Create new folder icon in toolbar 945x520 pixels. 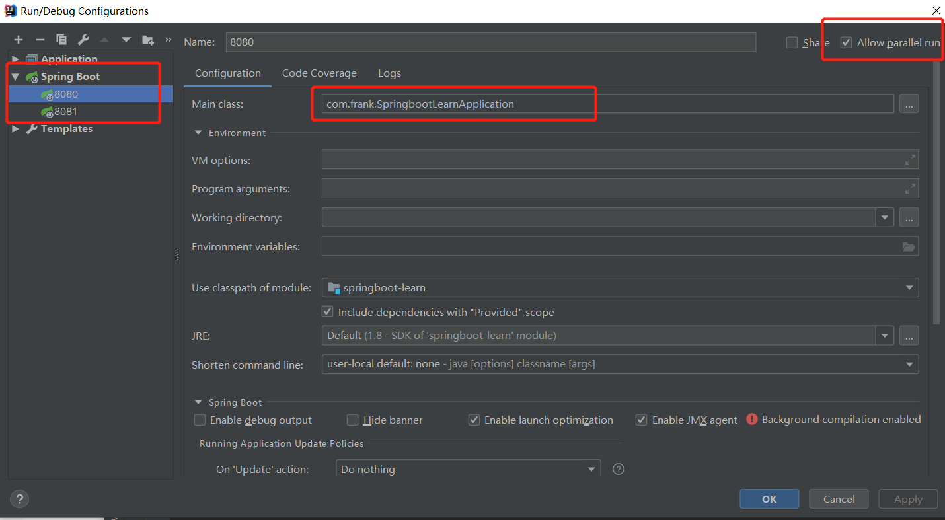pyautogui.click(x=147, y=40)
